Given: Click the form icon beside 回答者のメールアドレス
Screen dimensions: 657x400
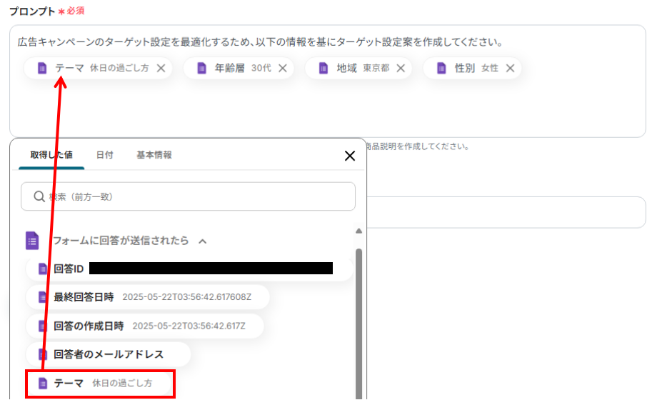Looking at the screenshot, I should coord(43,354).
